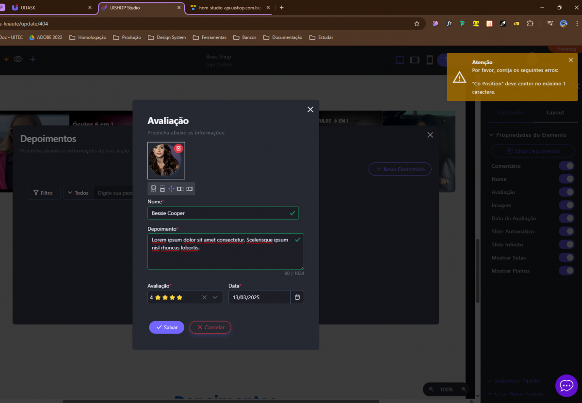Screen dimensions: 582x403
Task: Collapse Propriedades do Elemento section
Action: pos(491,135)
